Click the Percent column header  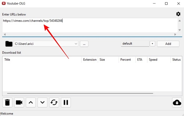[x=127, y=60]
